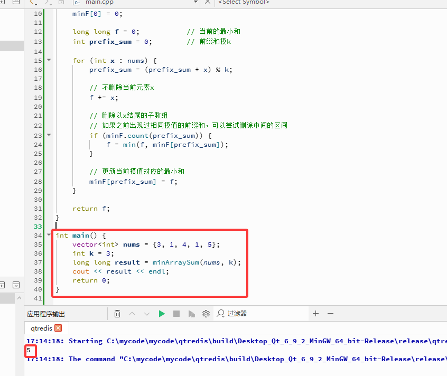The width and height of the screenshot is (447, 376).
Task: Click the 应用程序输出 panel title
Action: coord(46,314)
